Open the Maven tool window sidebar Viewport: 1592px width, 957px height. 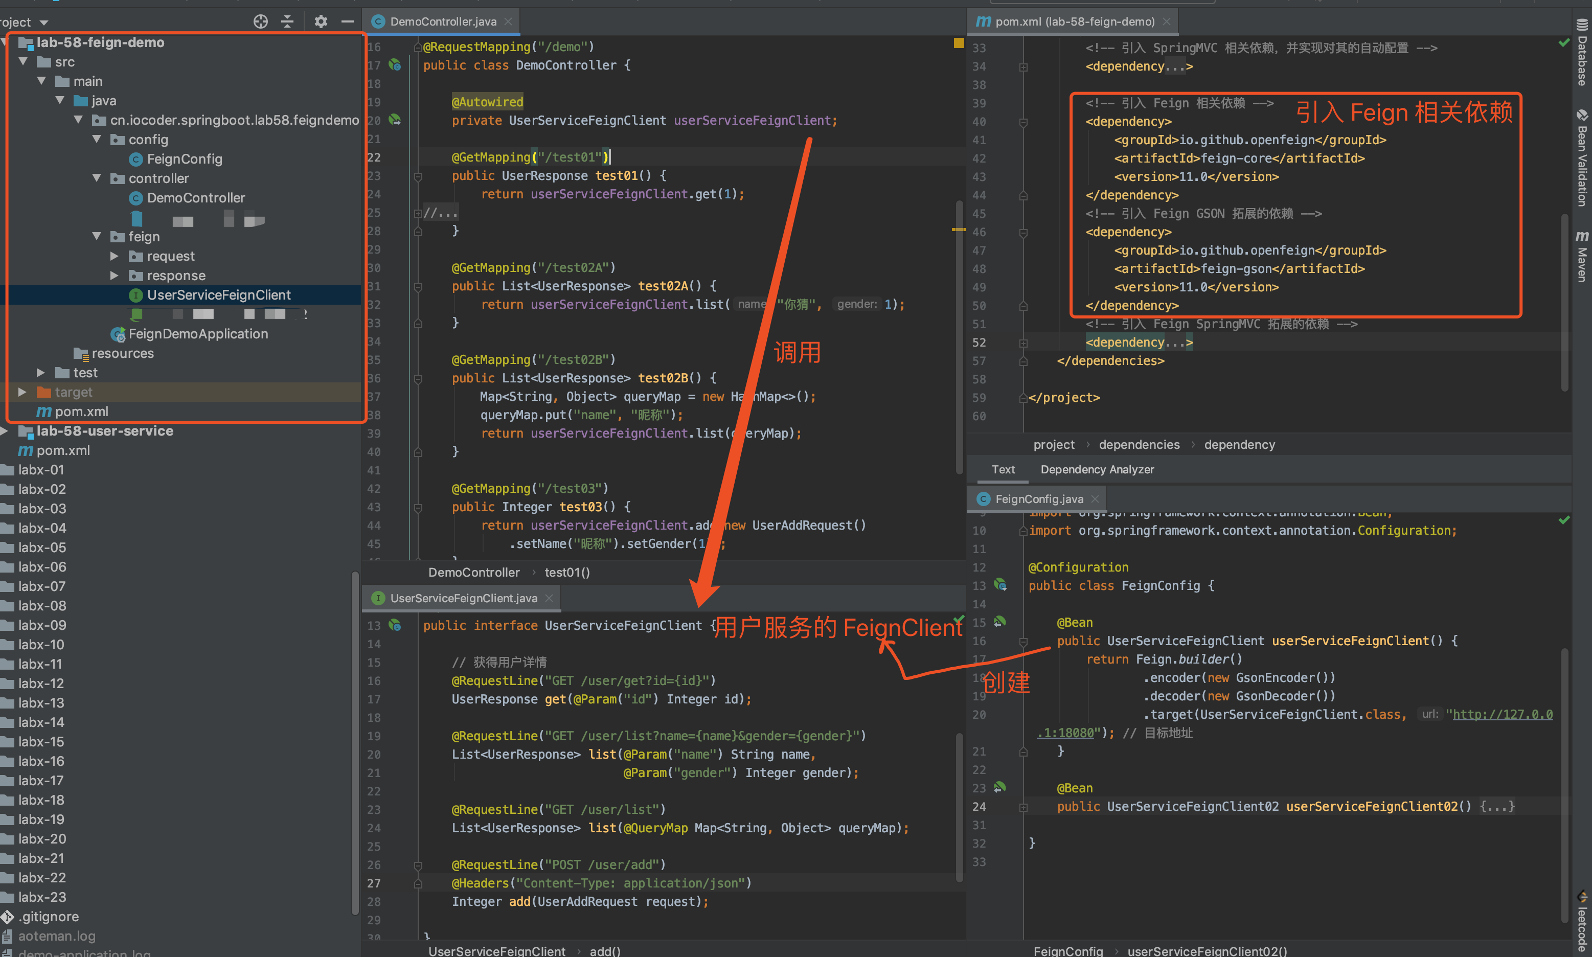[1582, 256]
